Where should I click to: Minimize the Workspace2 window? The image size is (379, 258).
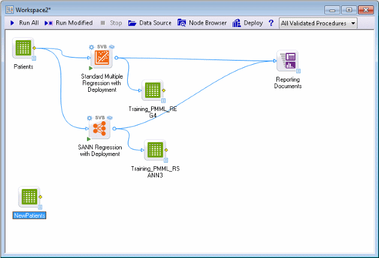click(x=332, y=10)
